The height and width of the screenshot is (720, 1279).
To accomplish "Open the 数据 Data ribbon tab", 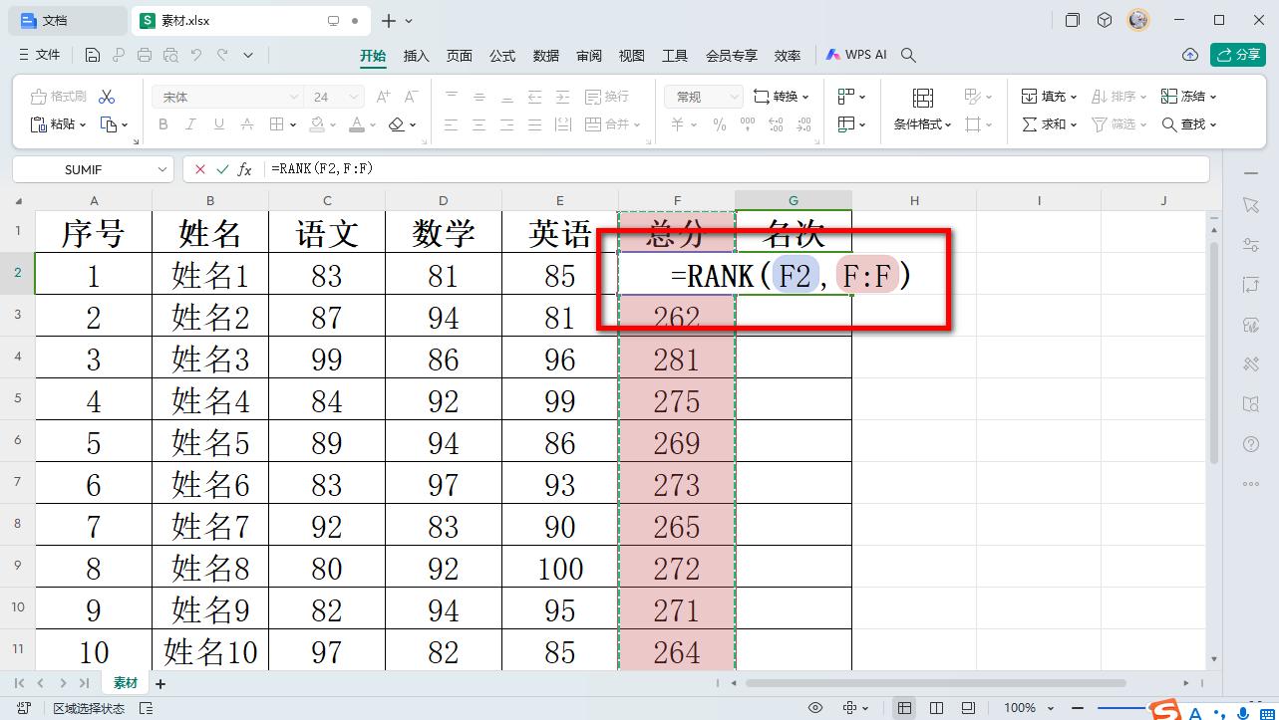I will (546, 56).
